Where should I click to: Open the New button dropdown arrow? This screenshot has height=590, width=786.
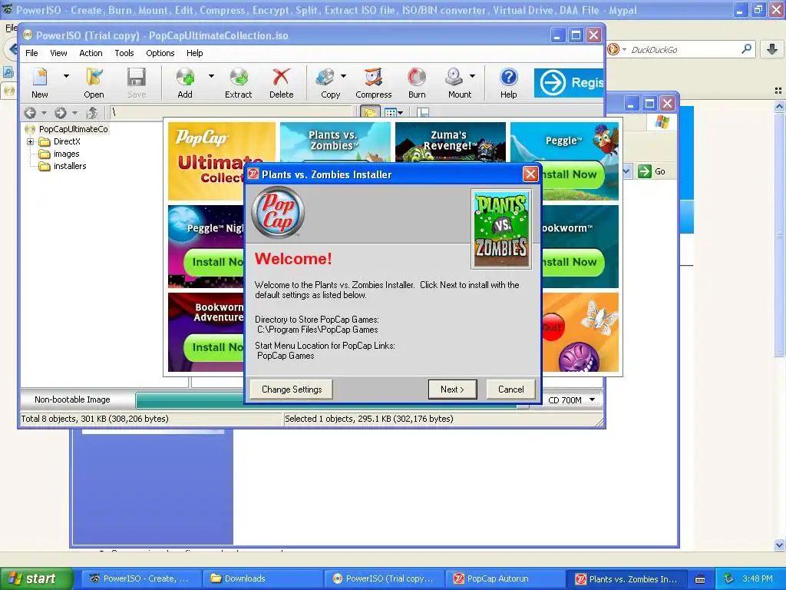coord(66,76)
